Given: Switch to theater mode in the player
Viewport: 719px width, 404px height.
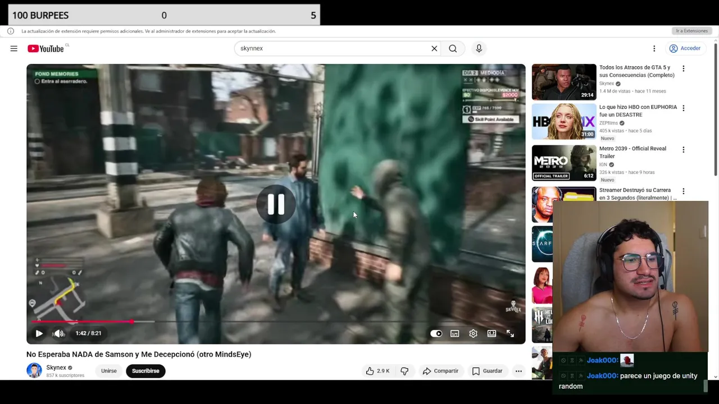Looking at the screenshot, I should point(492,333).
